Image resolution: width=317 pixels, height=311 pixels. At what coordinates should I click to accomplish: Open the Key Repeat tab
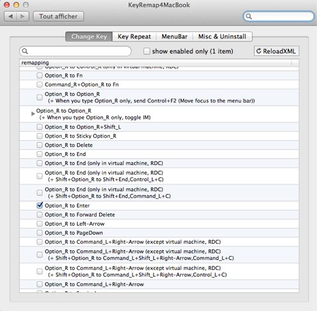tap(134, 36)
